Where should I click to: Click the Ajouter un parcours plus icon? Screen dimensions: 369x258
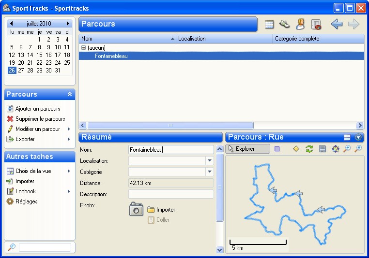coord(10,108)
